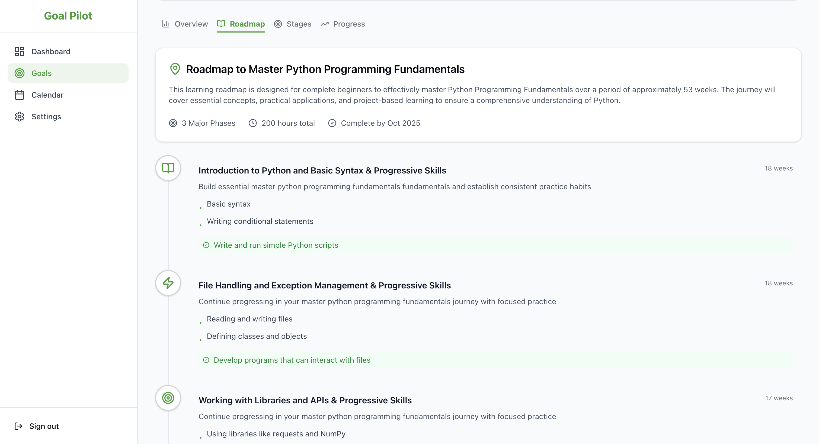
Task: Click the 3 Major Phases label
Action: 209,123
